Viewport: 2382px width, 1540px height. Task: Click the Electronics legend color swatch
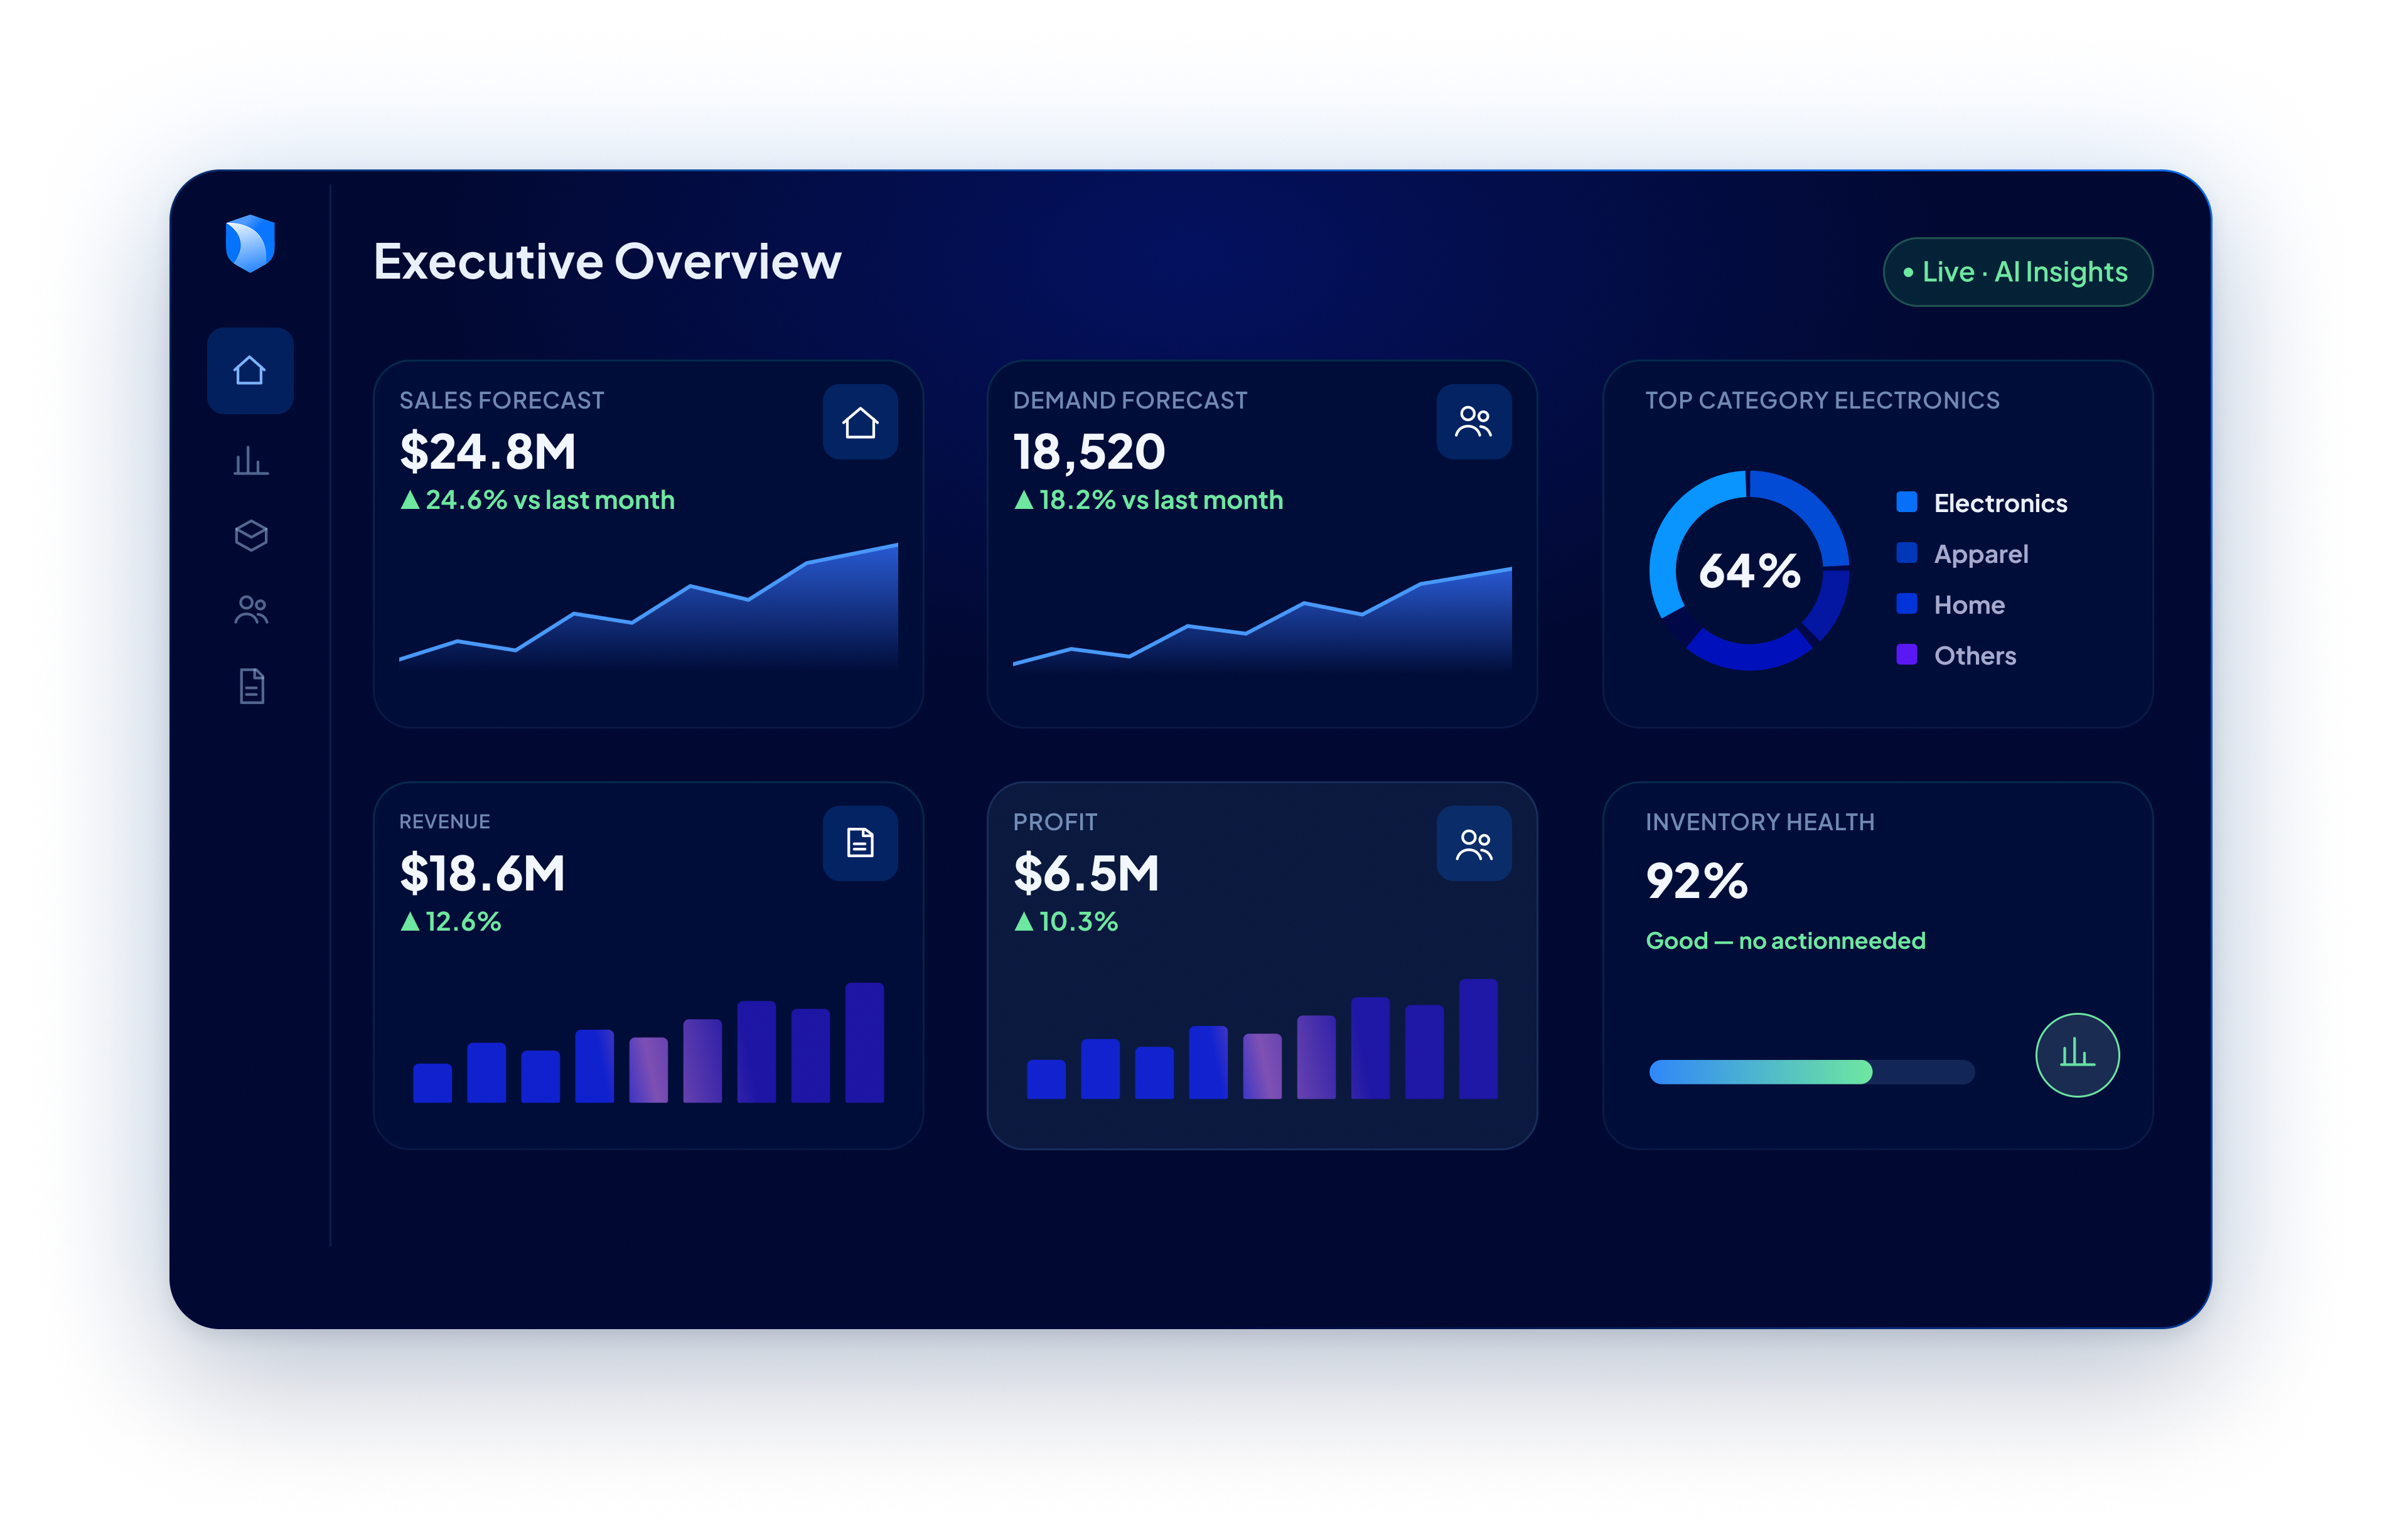[1907, 502]
